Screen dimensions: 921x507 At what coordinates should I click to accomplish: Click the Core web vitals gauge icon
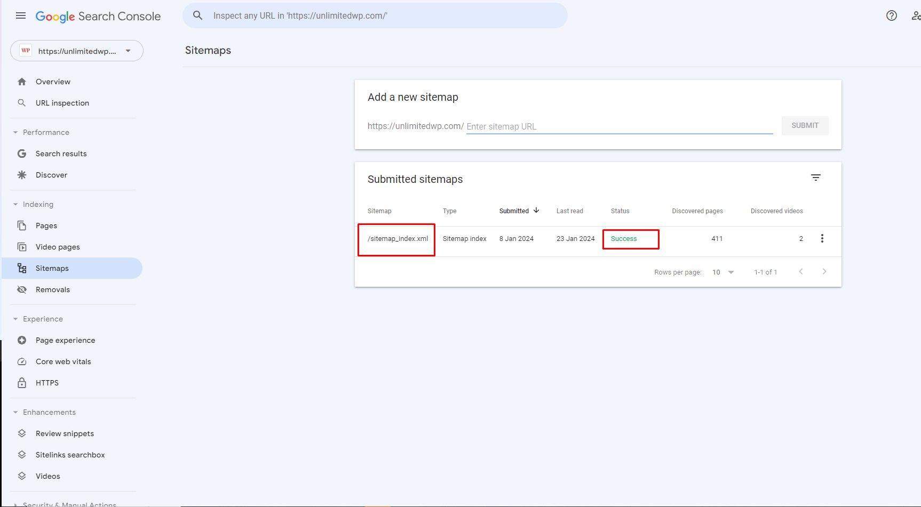tap(22, 361)
